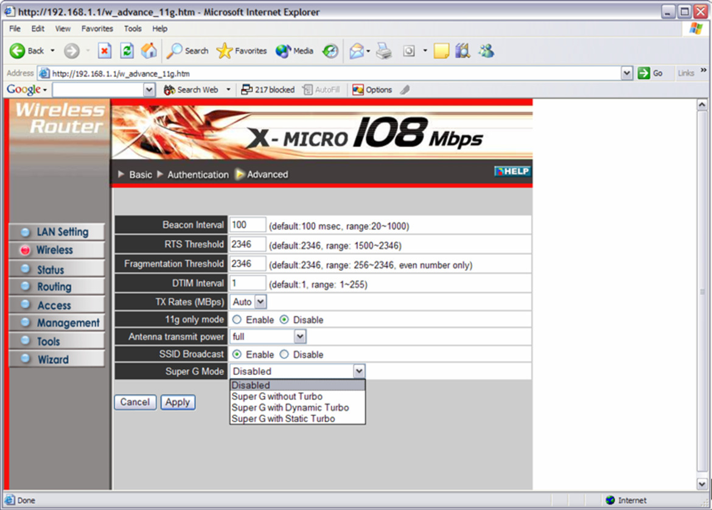
Task: Open the History icon
Action: (x=330, y=51)
